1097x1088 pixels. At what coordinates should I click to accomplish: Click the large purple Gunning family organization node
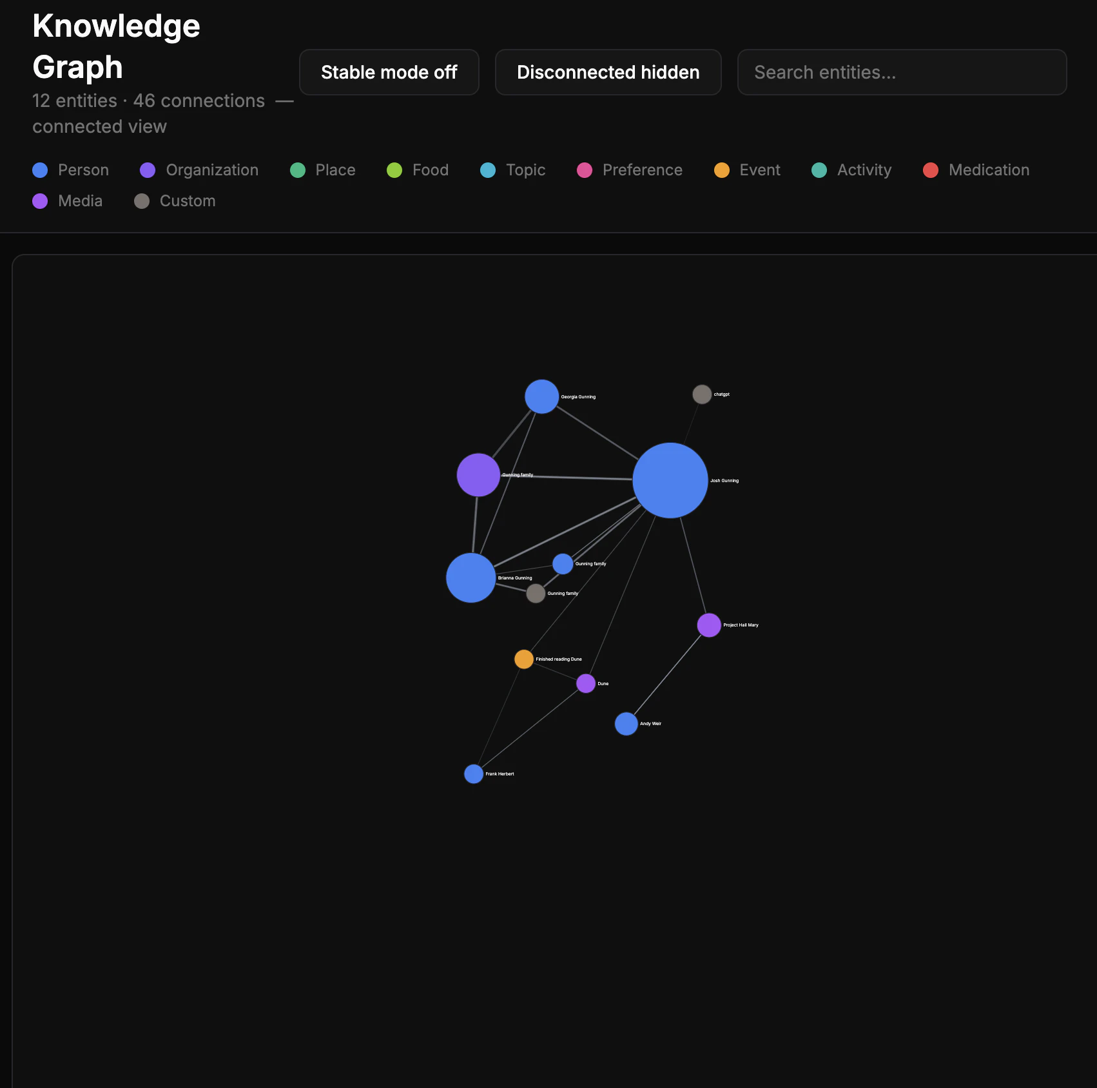478,475
